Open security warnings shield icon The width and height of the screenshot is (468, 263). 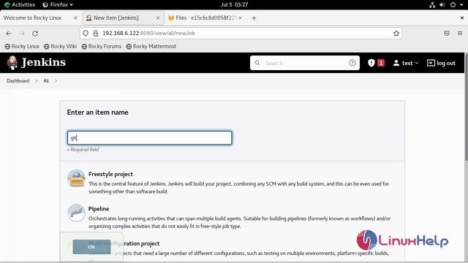[371, 63]
